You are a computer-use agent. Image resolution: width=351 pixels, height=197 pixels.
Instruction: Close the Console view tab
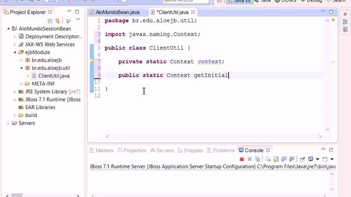[x=268, y=150]
